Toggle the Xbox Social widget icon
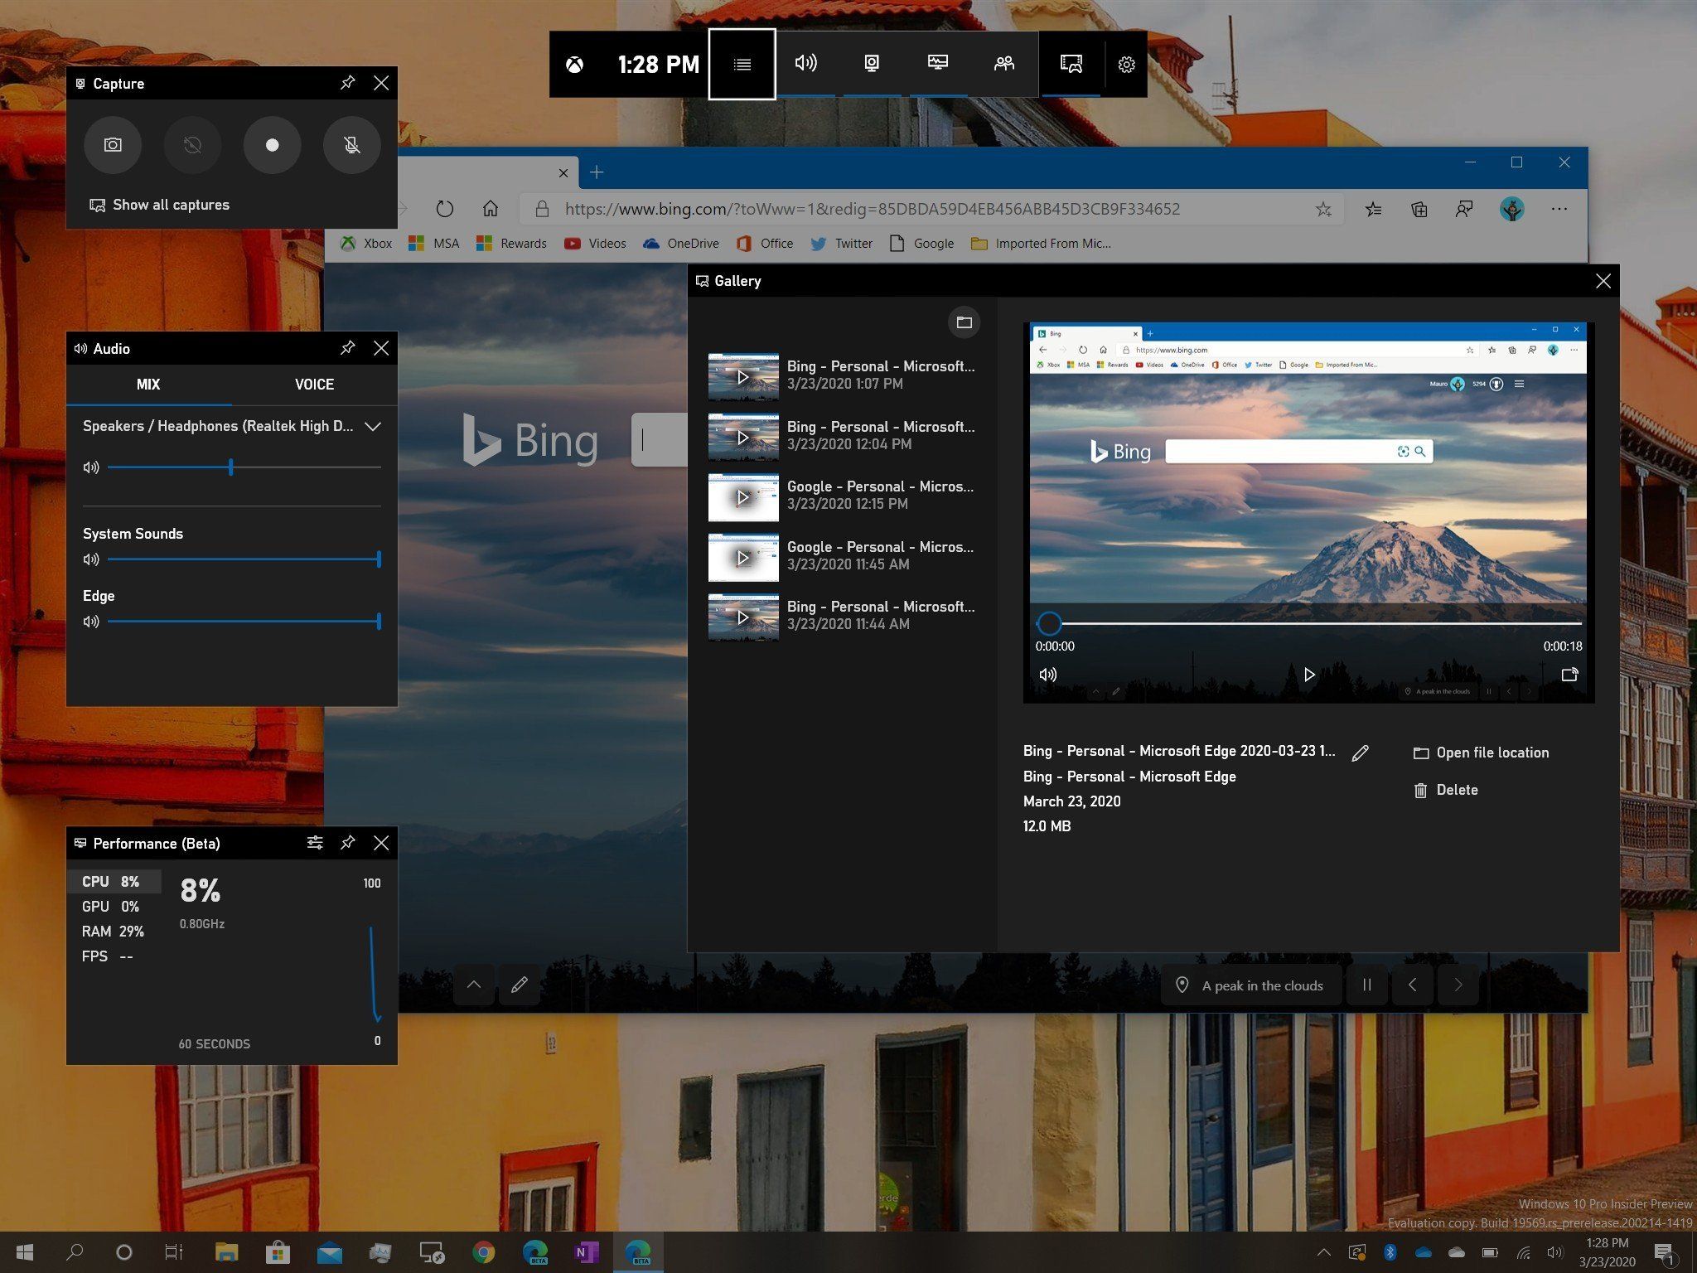1697x1273 pixels. pos(1003,64)
